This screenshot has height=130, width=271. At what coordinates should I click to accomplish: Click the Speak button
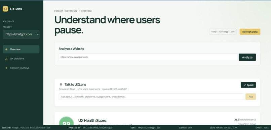pyautogui.click(x=248, y=85)
